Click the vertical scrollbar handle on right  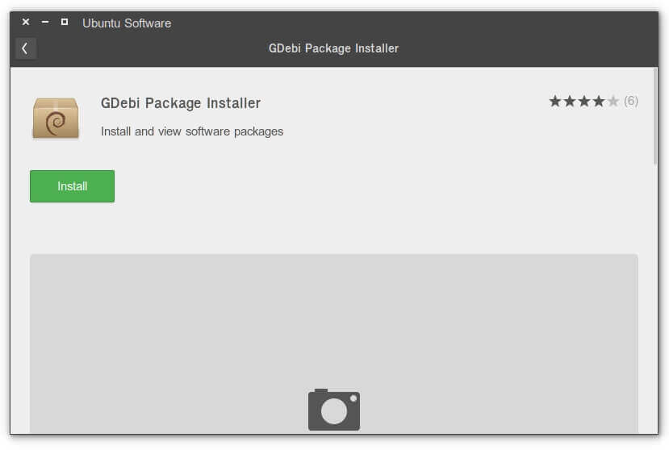coord(655,116)
